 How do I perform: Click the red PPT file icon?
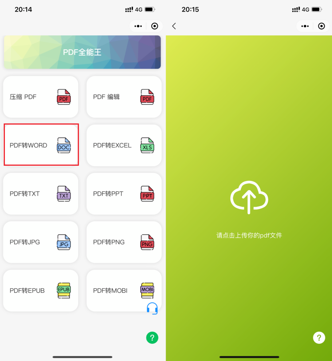click(x=147, y=194)
